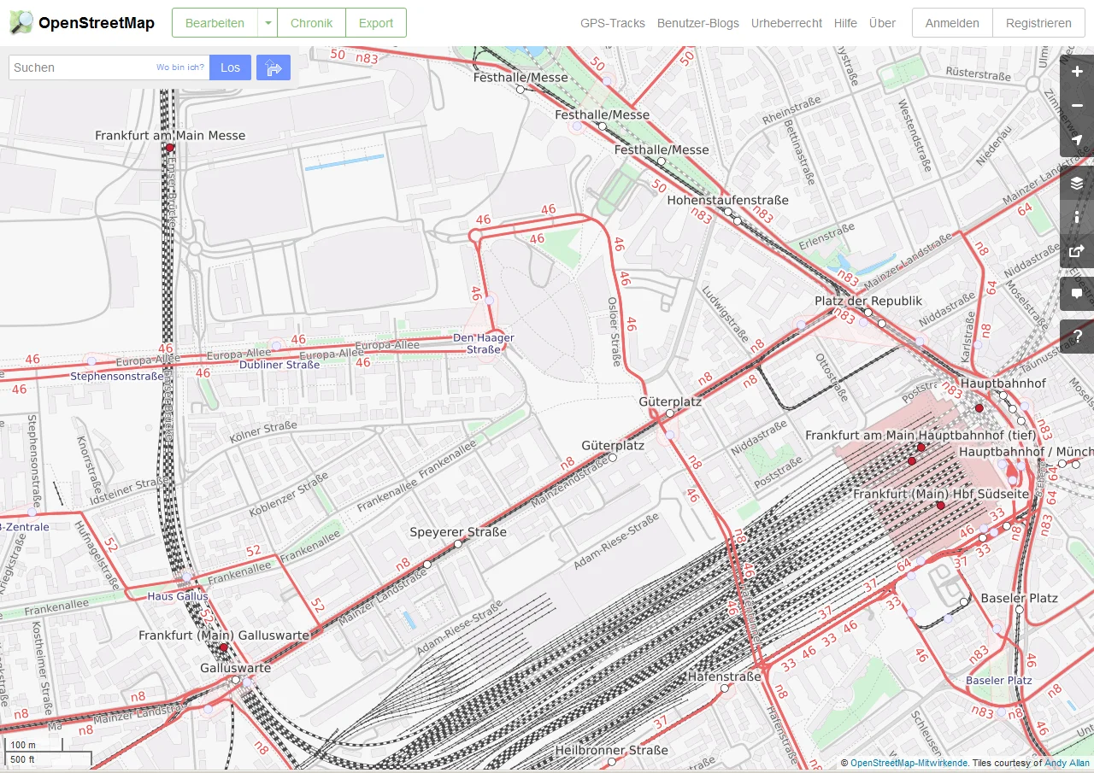The width and height of the screenshot is (1094, 773).
Task: Open GPS-Tracks in the navigation
Action: click(x=613, y=23)
